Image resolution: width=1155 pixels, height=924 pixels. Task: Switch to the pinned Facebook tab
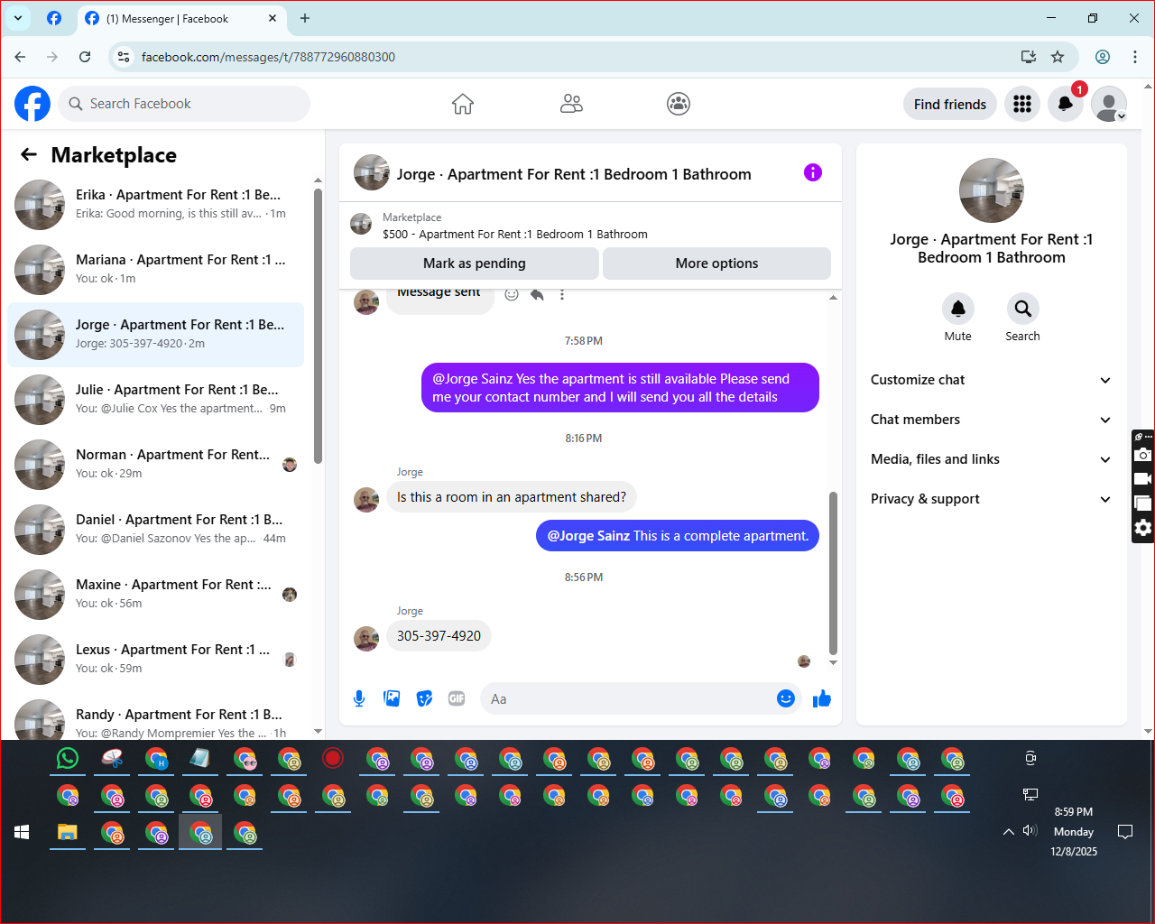click(54, 18)
